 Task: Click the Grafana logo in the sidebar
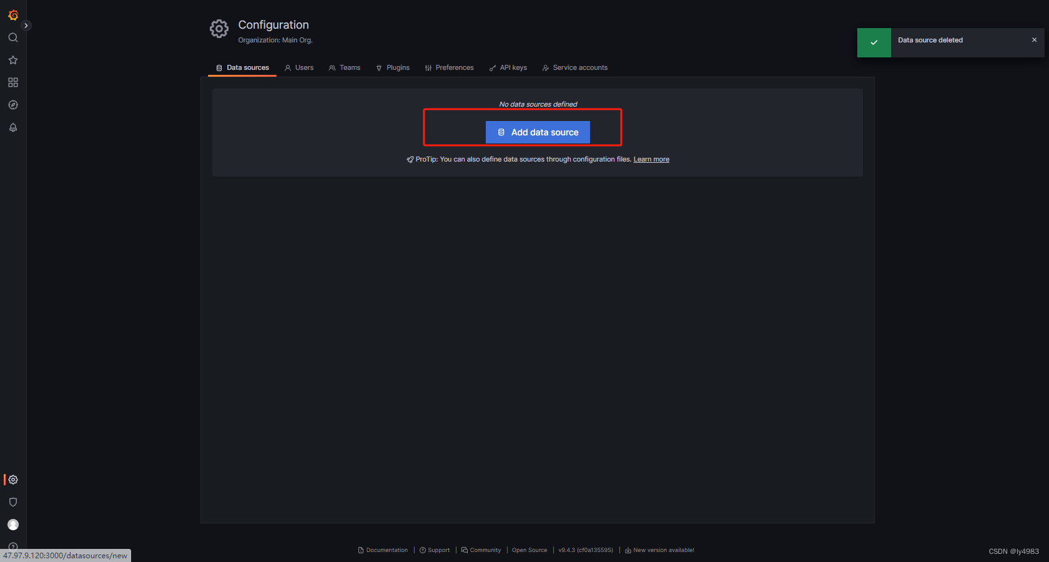point(13,15)
